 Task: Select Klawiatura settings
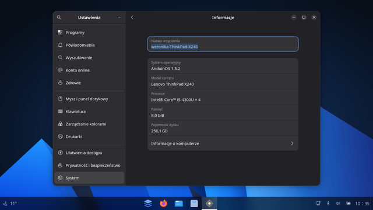pos(89,111)
